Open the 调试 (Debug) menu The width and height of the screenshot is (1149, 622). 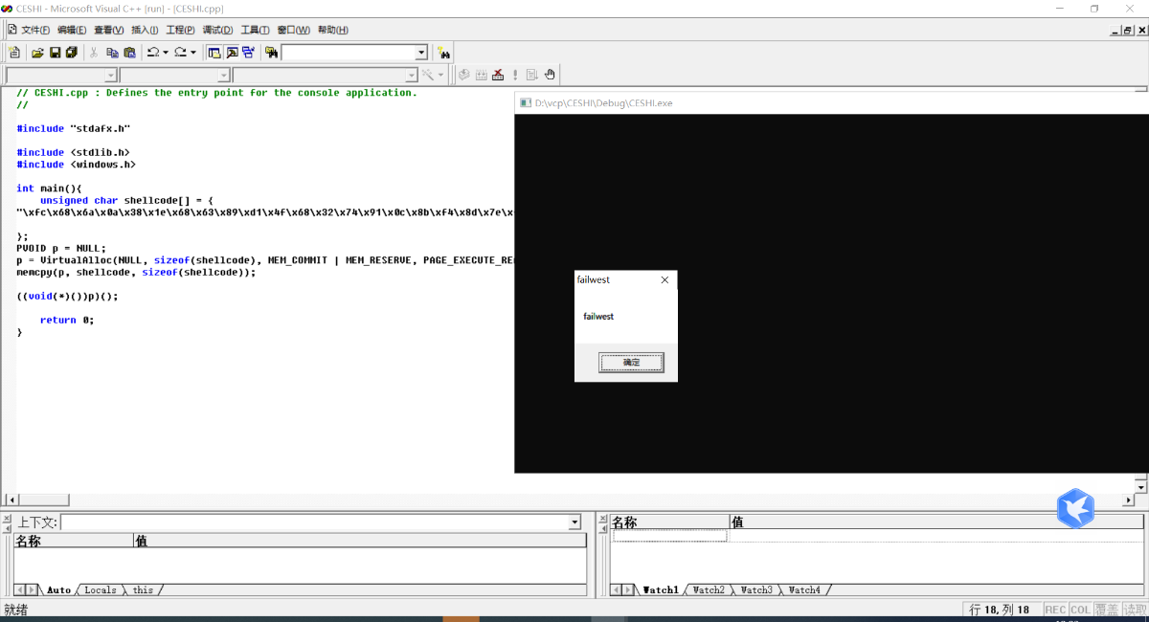coord(217,30)
